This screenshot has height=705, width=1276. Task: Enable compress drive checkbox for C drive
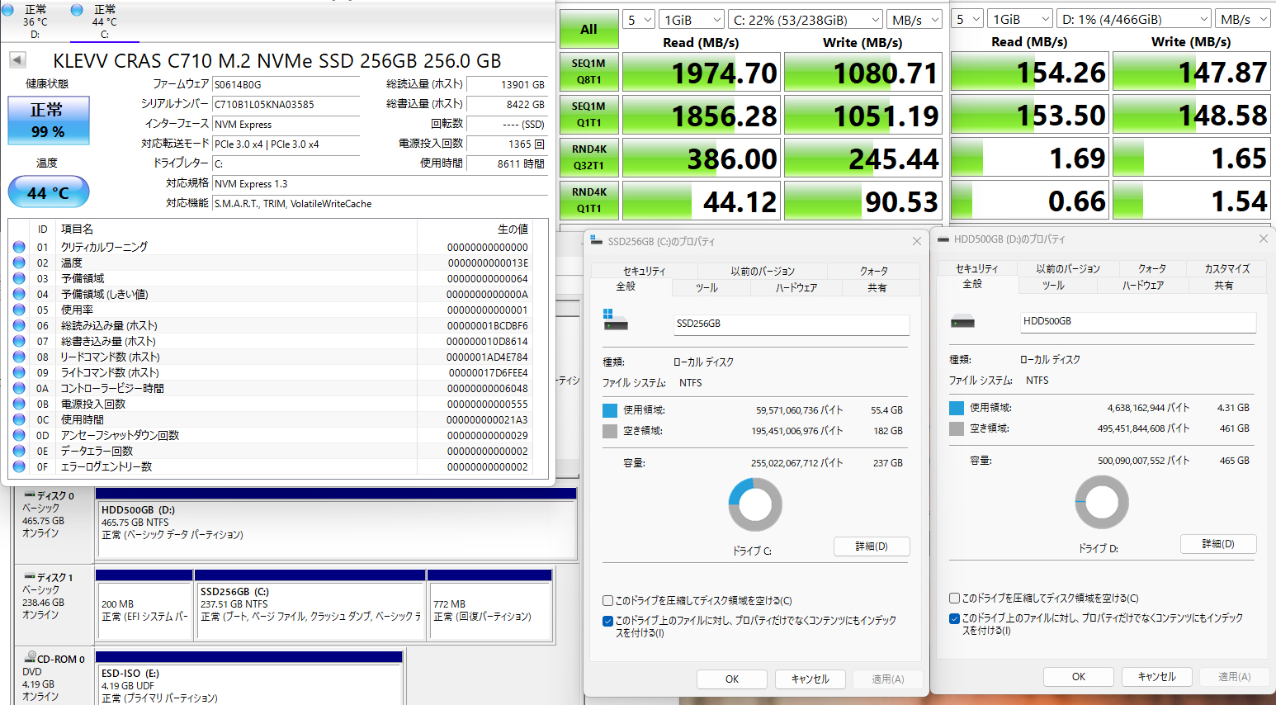coord(608,601)
